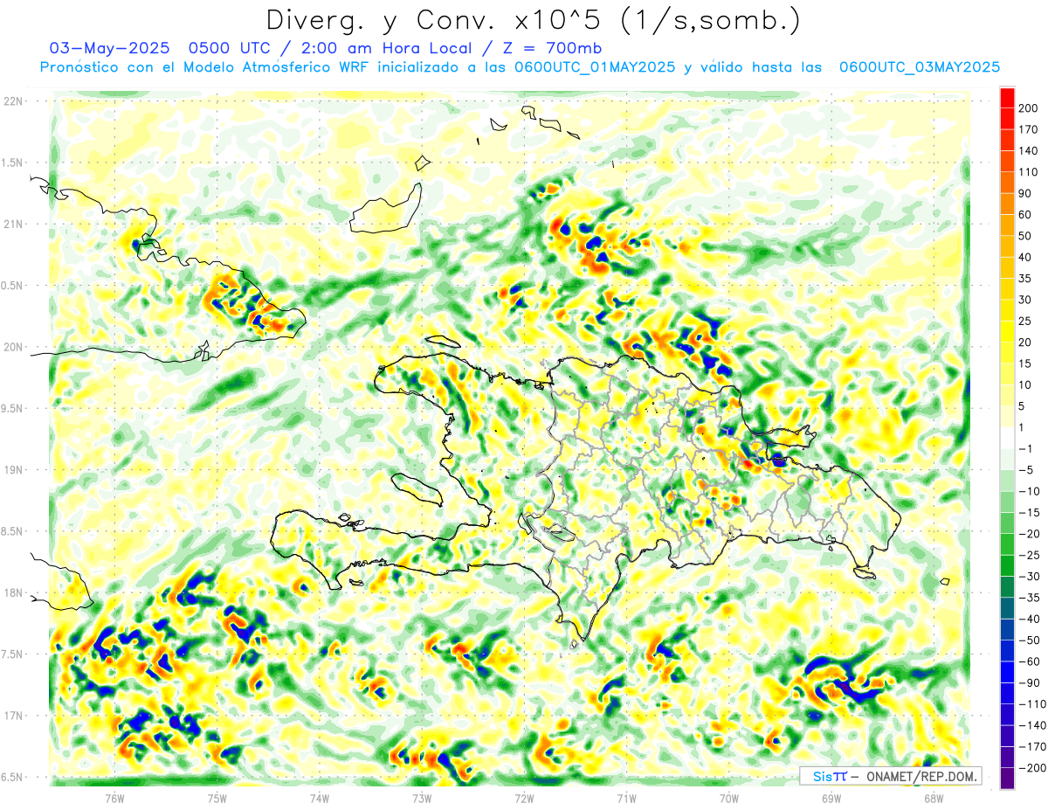Image resolution: width=1048 pixels, height=810 pixels.
Task: Click the '-200' value on the color scale
Action: [1031, 768]
